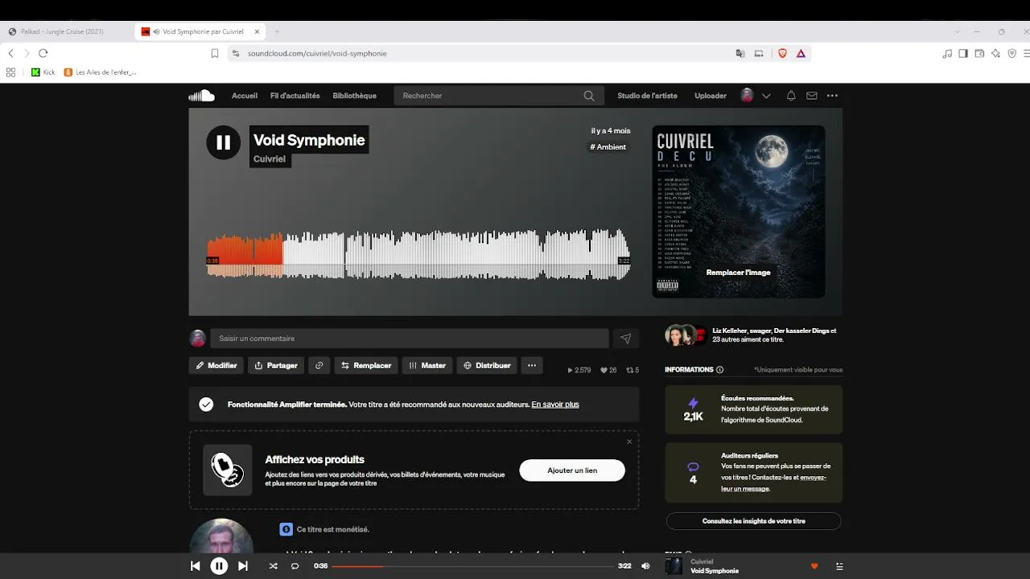Pause the track with the large waveform button
The width and height of the screenshot is (1030, 579).
pyautogui.click(x=223, y=142)
